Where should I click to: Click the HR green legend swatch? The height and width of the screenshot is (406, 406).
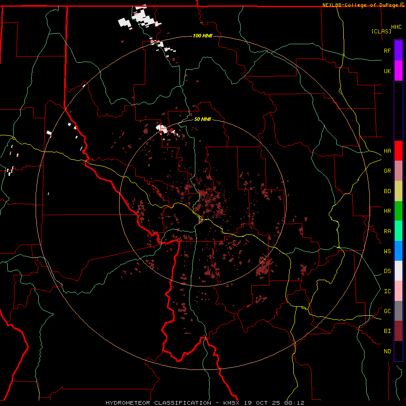pos(398,211)
